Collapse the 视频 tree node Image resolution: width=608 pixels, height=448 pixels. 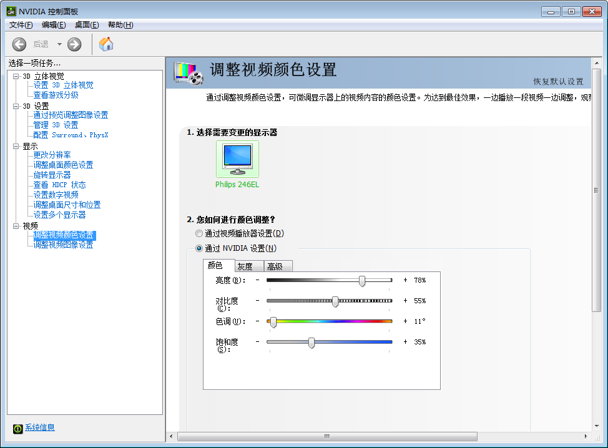tap(16, 226)
